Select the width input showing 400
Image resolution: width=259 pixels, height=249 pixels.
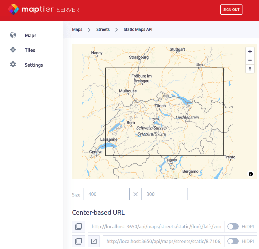(106, 194)
